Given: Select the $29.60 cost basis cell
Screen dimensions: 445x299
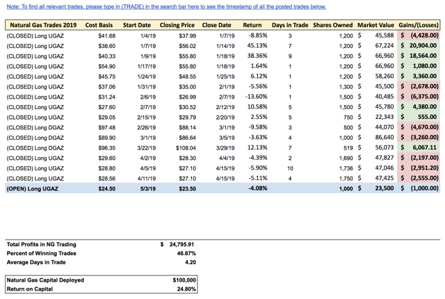Looking at the screenshot, I should (x=106, y=159).
